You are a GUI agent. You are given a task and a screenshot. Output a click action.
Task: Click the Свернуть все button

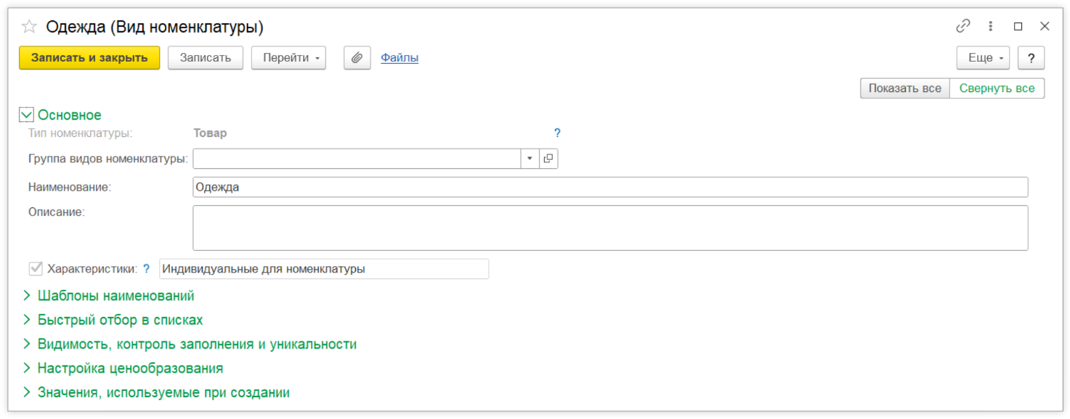pos(997,88)
